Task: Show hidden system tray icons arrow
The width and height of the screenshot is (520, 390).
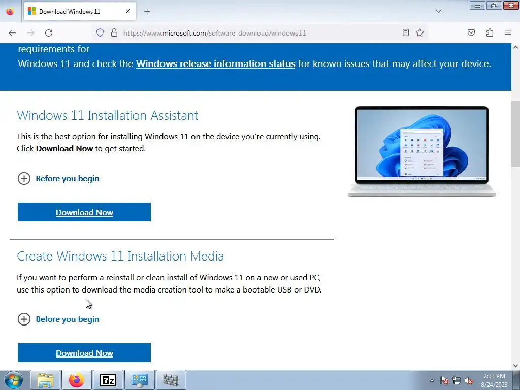Action: pyautogui.click(x=432, y=380)
